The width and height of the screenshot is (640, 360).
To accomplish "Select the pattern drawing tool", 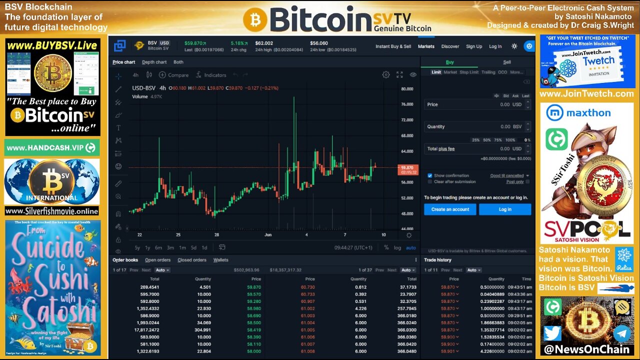I will coord(118,140).
